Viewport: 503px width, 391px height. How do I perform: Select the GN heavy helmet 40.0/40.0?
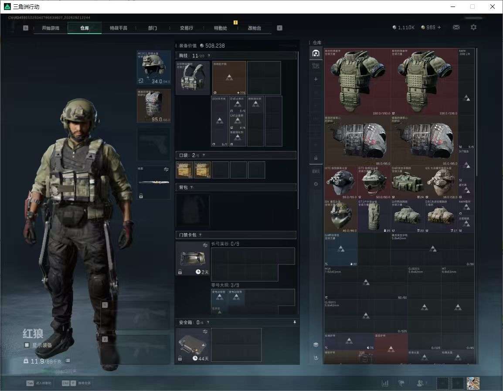coord(341,216)
